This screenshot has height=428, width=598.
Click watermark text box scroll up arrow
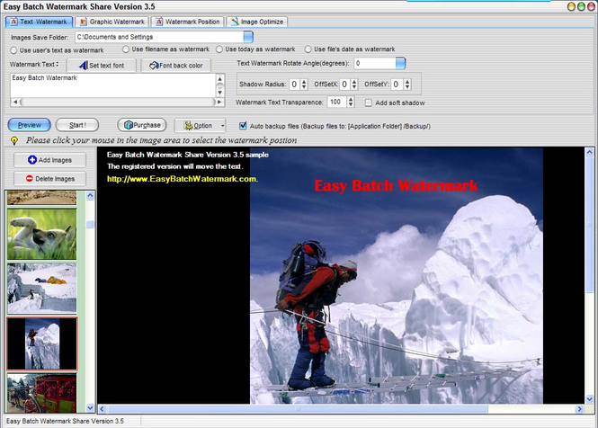tap(219, 79)
